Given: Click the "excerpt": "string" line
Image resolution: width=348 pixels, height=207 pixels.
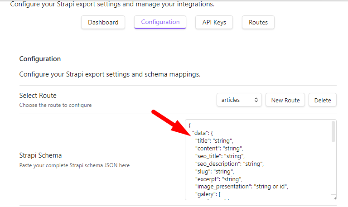Looking at the screenshot, I should coord(218,179).
